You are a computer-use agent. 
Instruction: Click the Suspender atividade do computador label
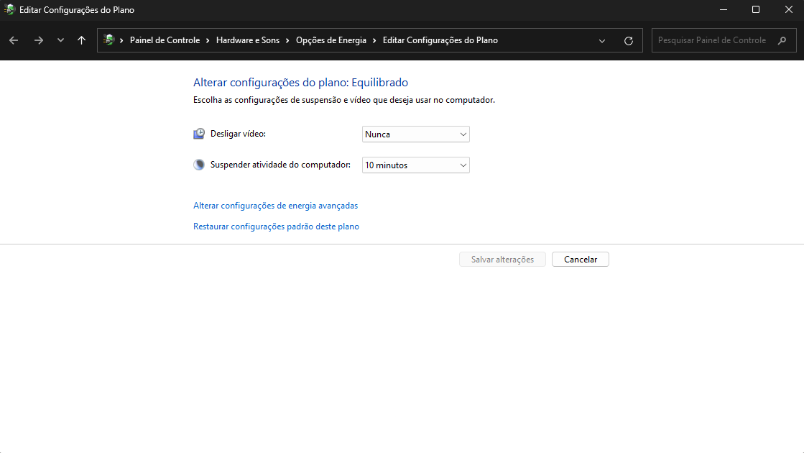tap(280, 165)
